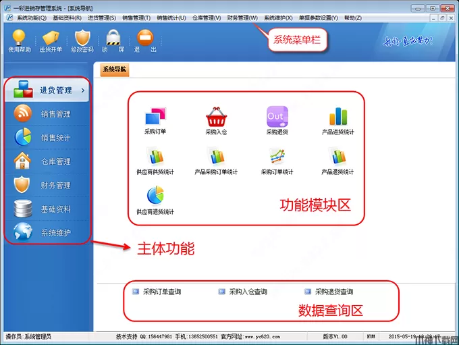Screen dimensions: 459x345
Task: Open 仓库管理 house sidebar item
Action: pos(47,161)
